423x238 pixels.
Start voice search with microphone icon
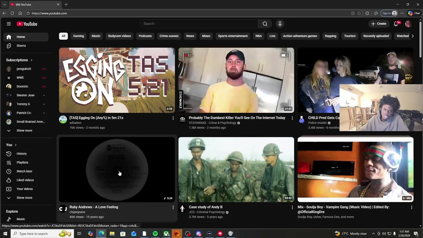[280, 24]
